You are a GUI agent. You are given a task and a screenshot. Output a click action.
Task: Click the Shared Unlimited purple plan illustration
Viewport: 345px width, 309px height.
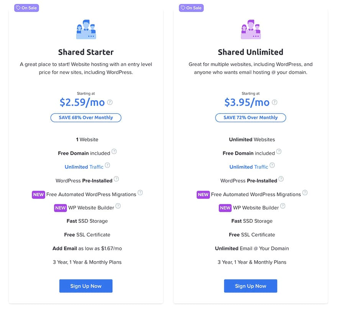click(251, 30)
